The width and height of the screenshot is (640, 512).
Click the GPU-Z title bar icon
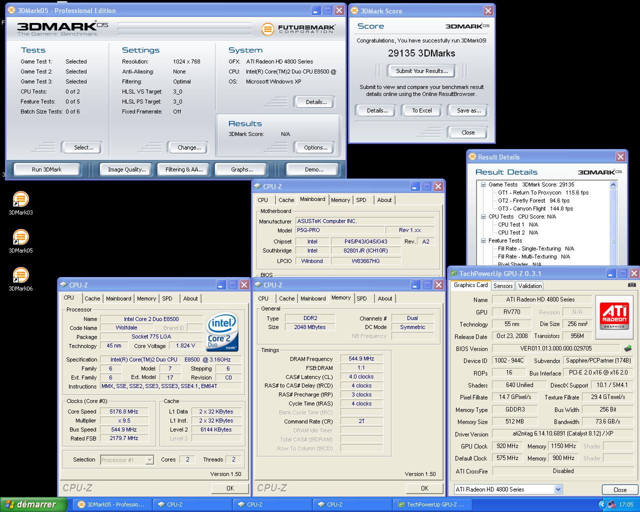click(454, 273)
